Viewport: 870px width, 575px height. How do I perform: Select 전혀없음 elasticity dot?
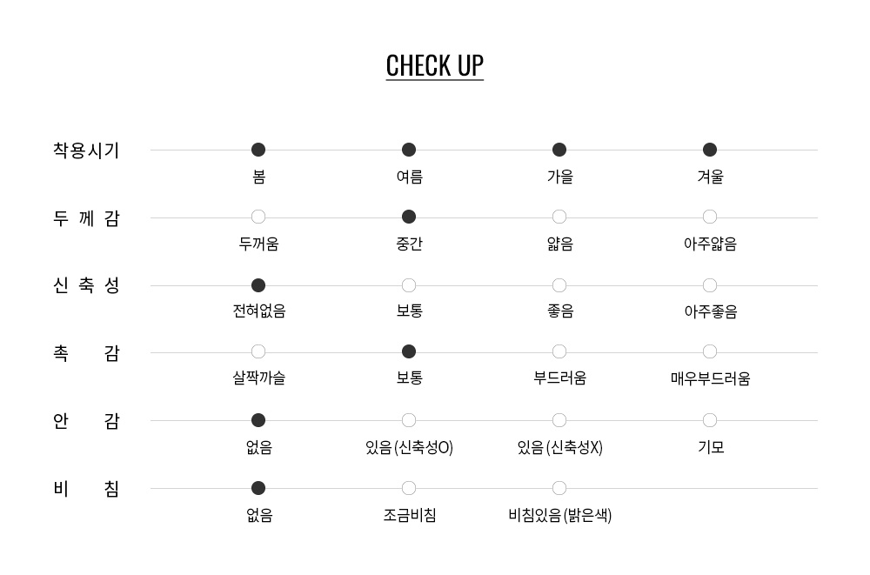(258, 285)
